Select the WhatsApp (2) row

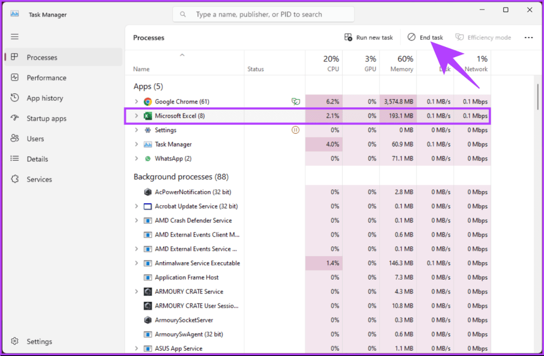tap(308, 159)
